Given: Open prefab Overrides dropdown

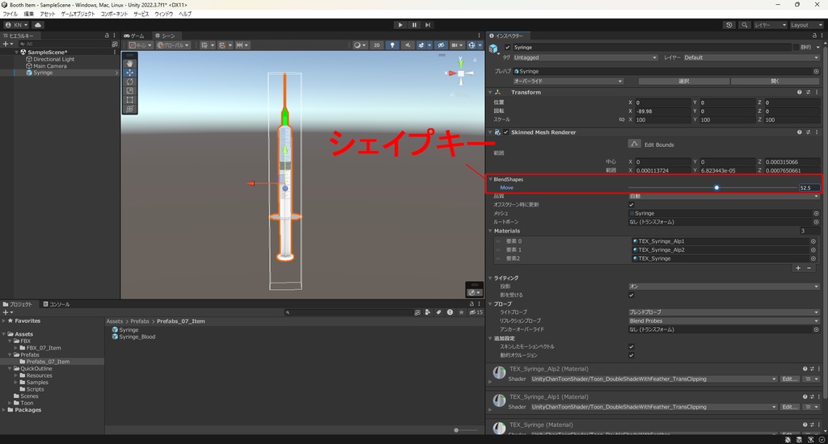Looking at the screenshot, I should point(568,82).
